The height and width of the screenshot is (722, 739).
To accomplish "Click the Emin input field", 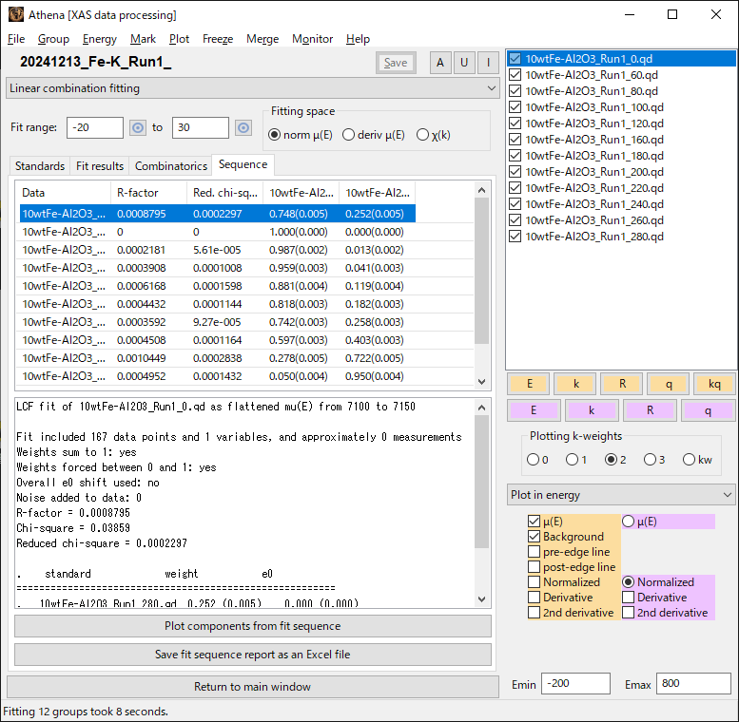I will pyautogui.click(x=575, y=683).
